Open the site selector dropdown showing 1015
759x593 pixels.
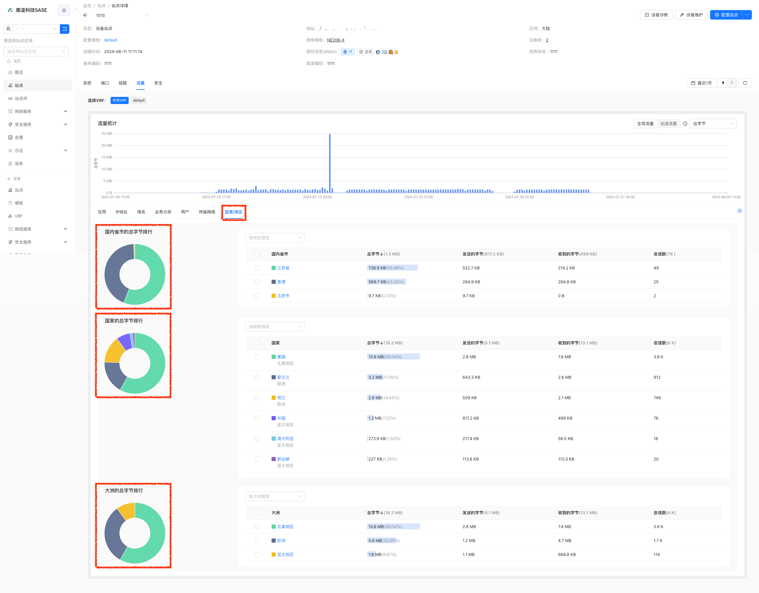click(122, 15)
